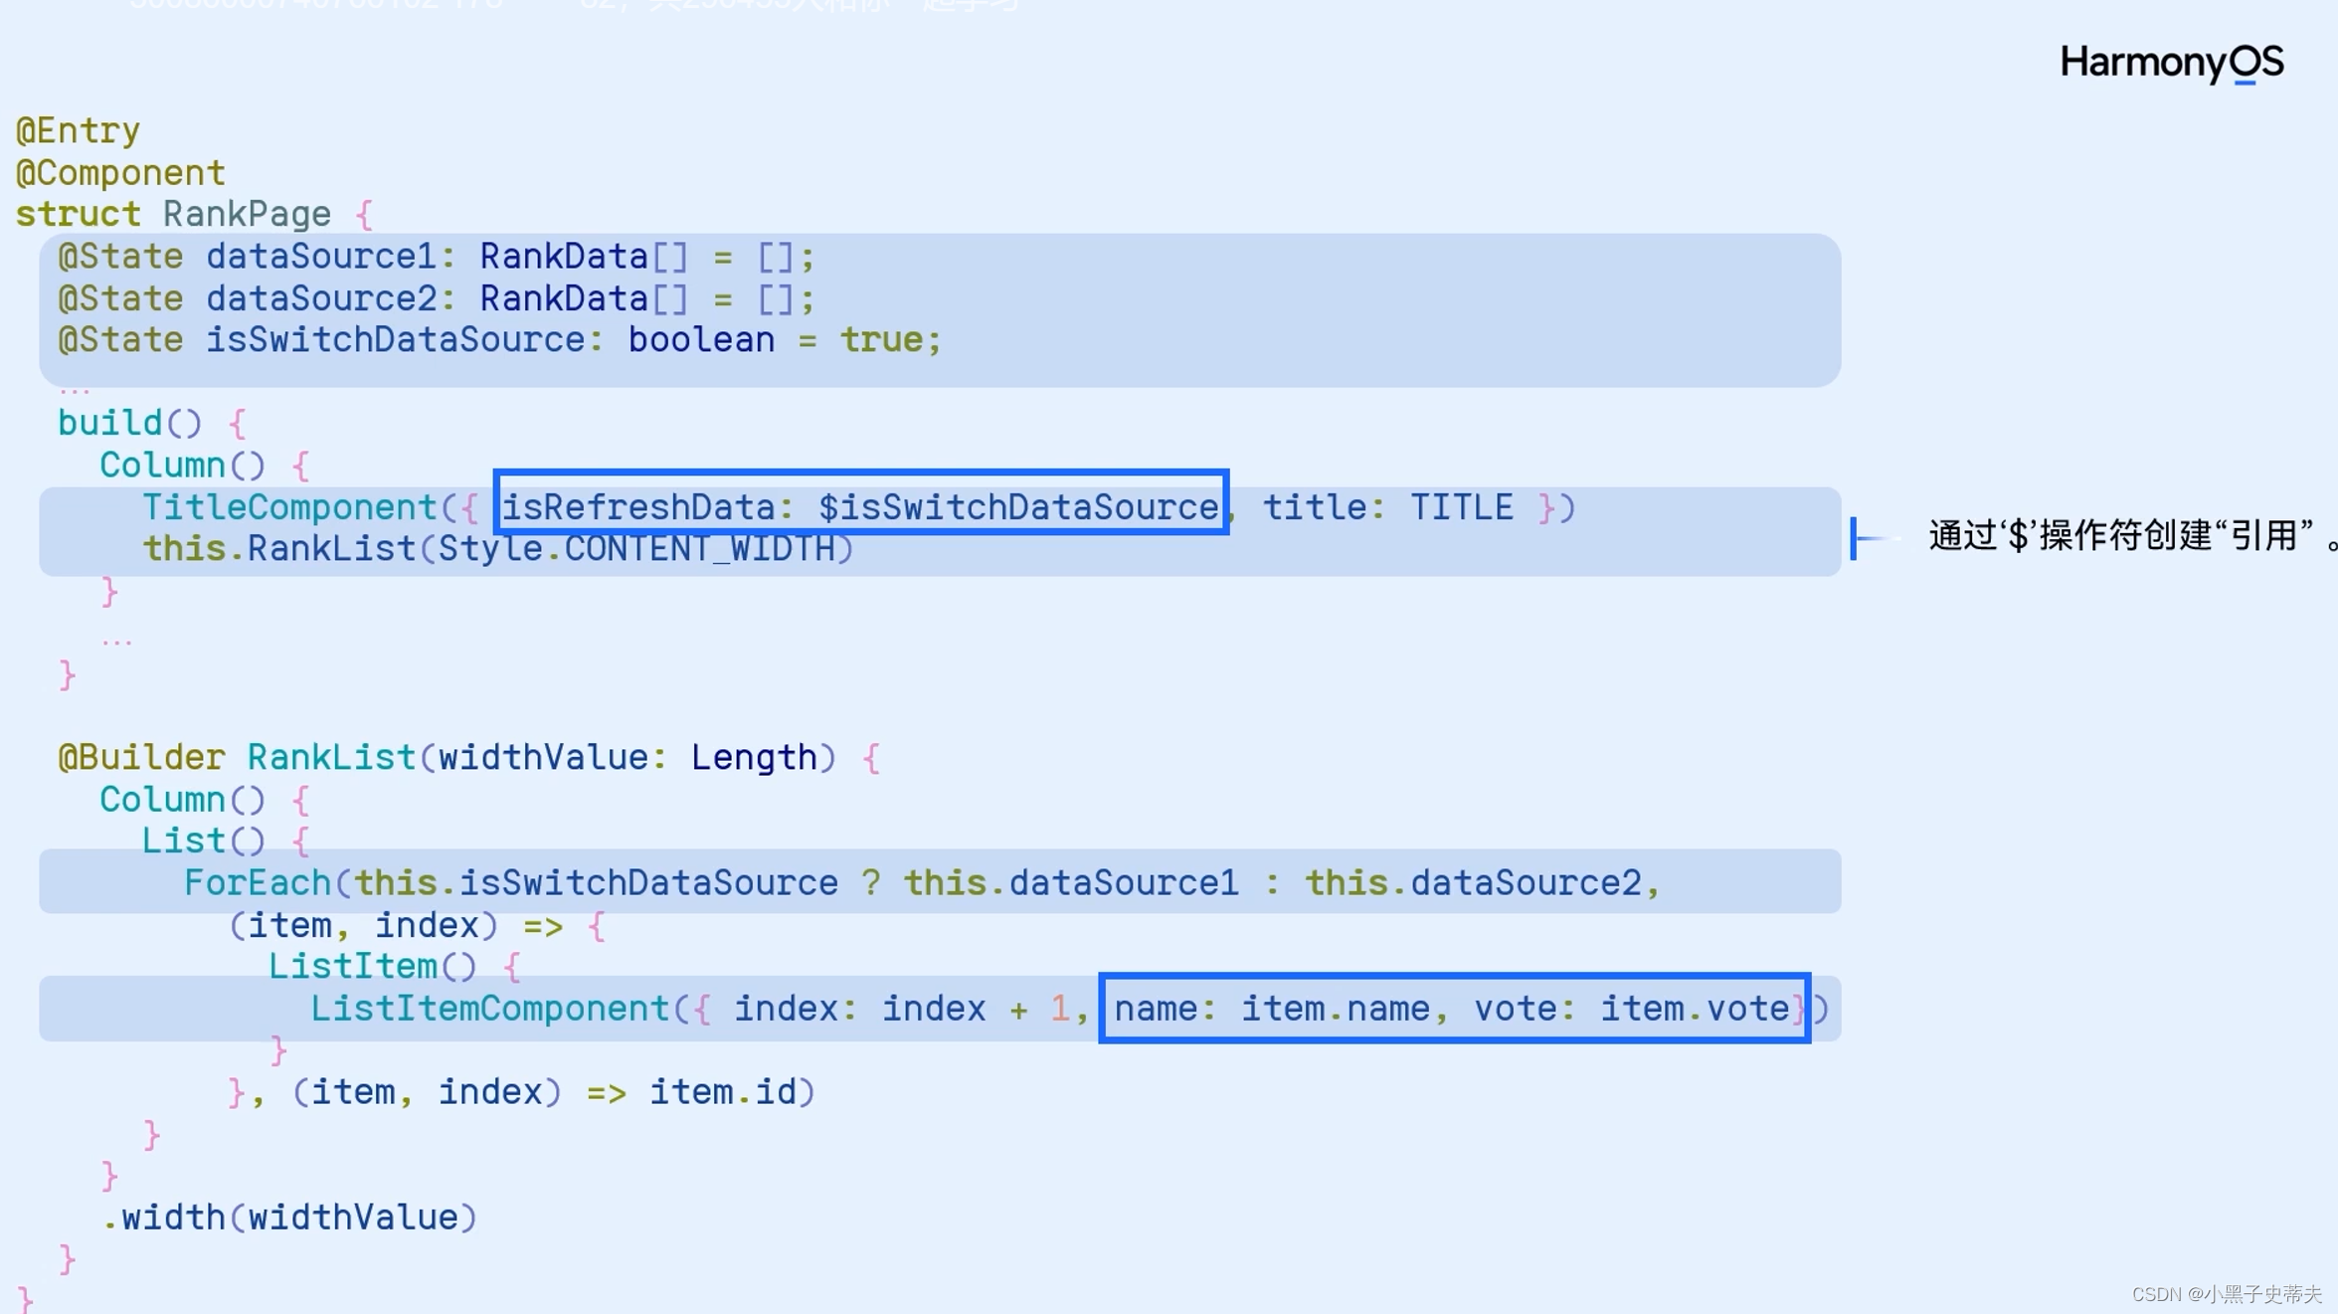This screenshot has width=2338, height=1314.
Task: Click the HarmonyOS logo
Action: (x=2172, y=64)
